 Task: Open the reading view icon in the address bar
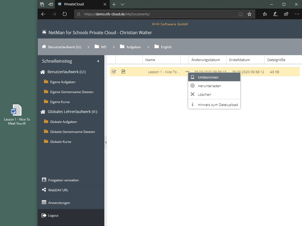pyautogui.click(x=241, y=14)
